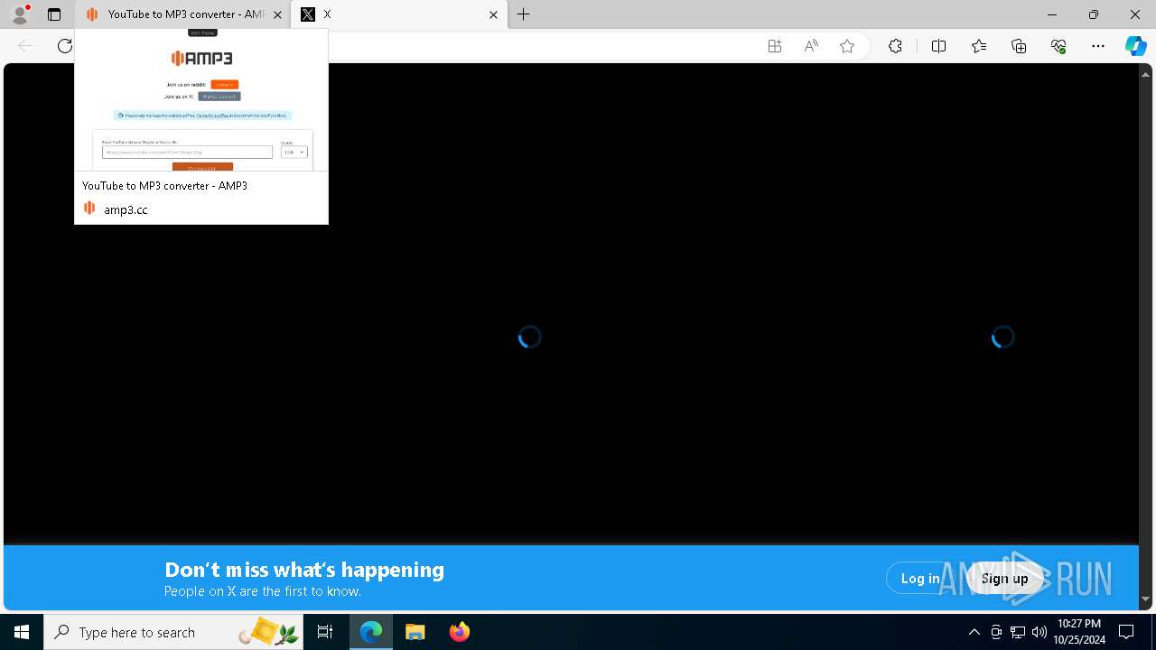Activate Read aloud icon

811,46
